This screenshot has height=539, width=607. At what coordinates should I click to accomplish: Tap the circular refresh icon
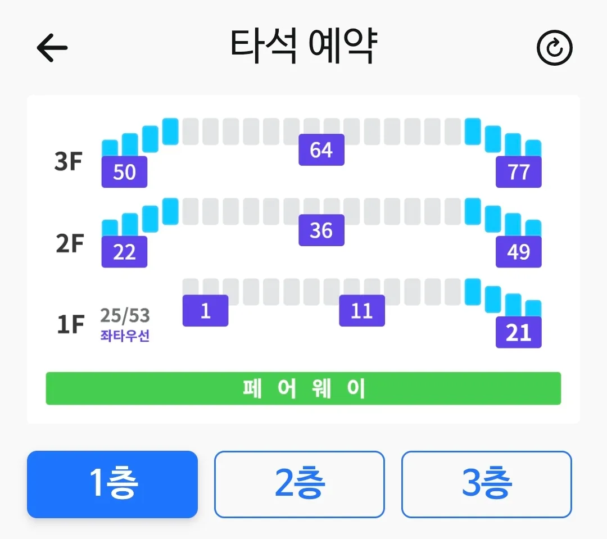554,48
